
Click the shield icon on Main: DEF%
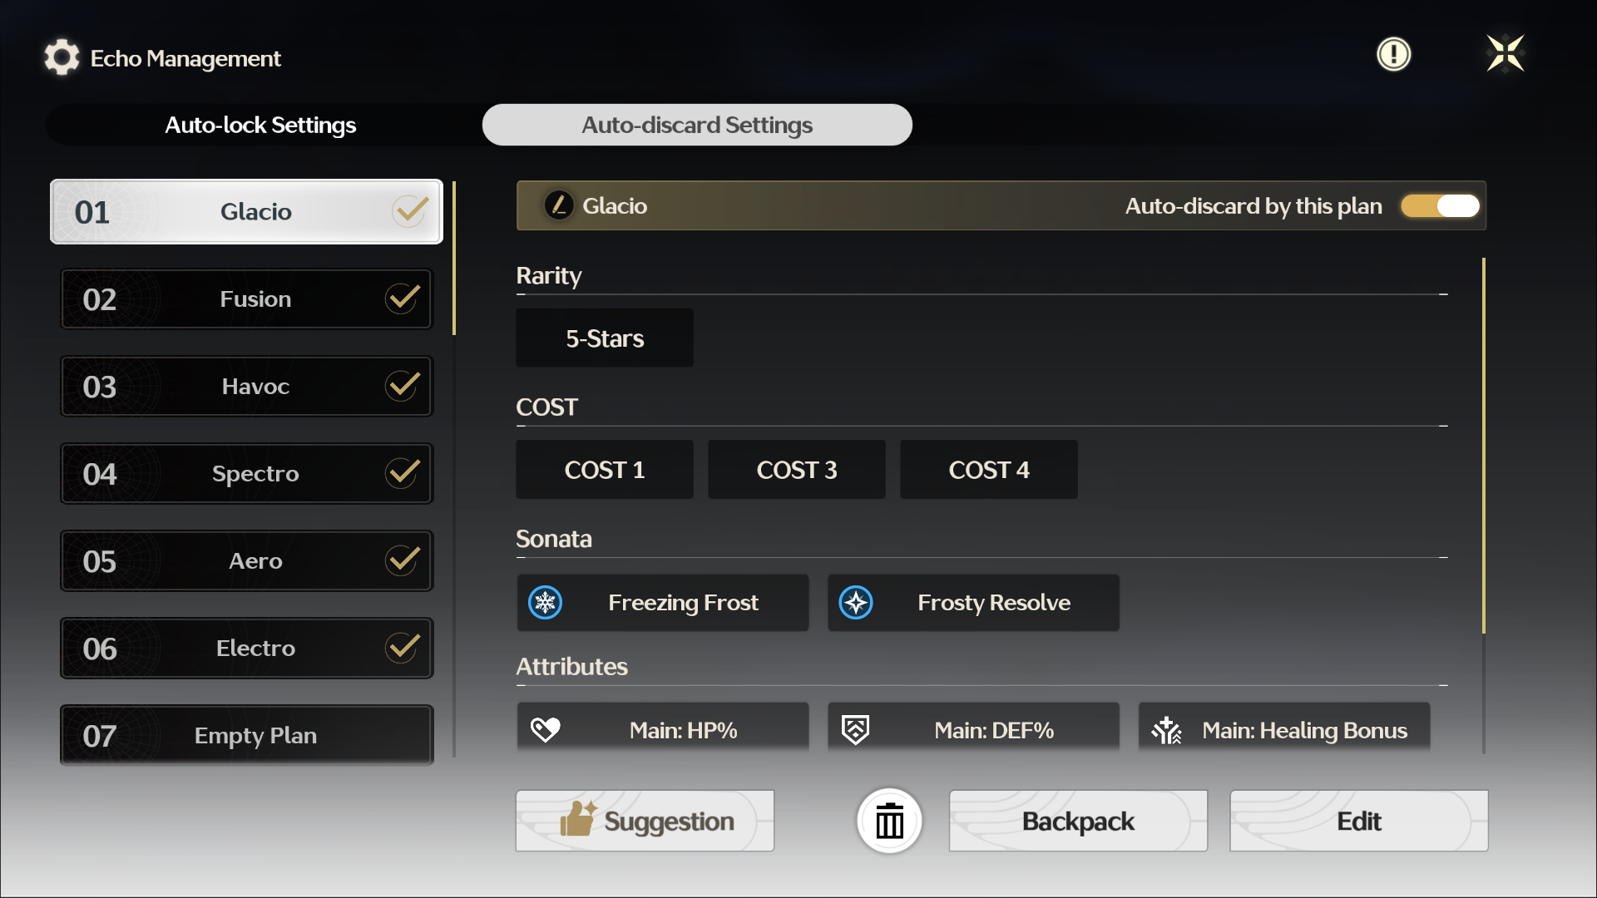855,730
